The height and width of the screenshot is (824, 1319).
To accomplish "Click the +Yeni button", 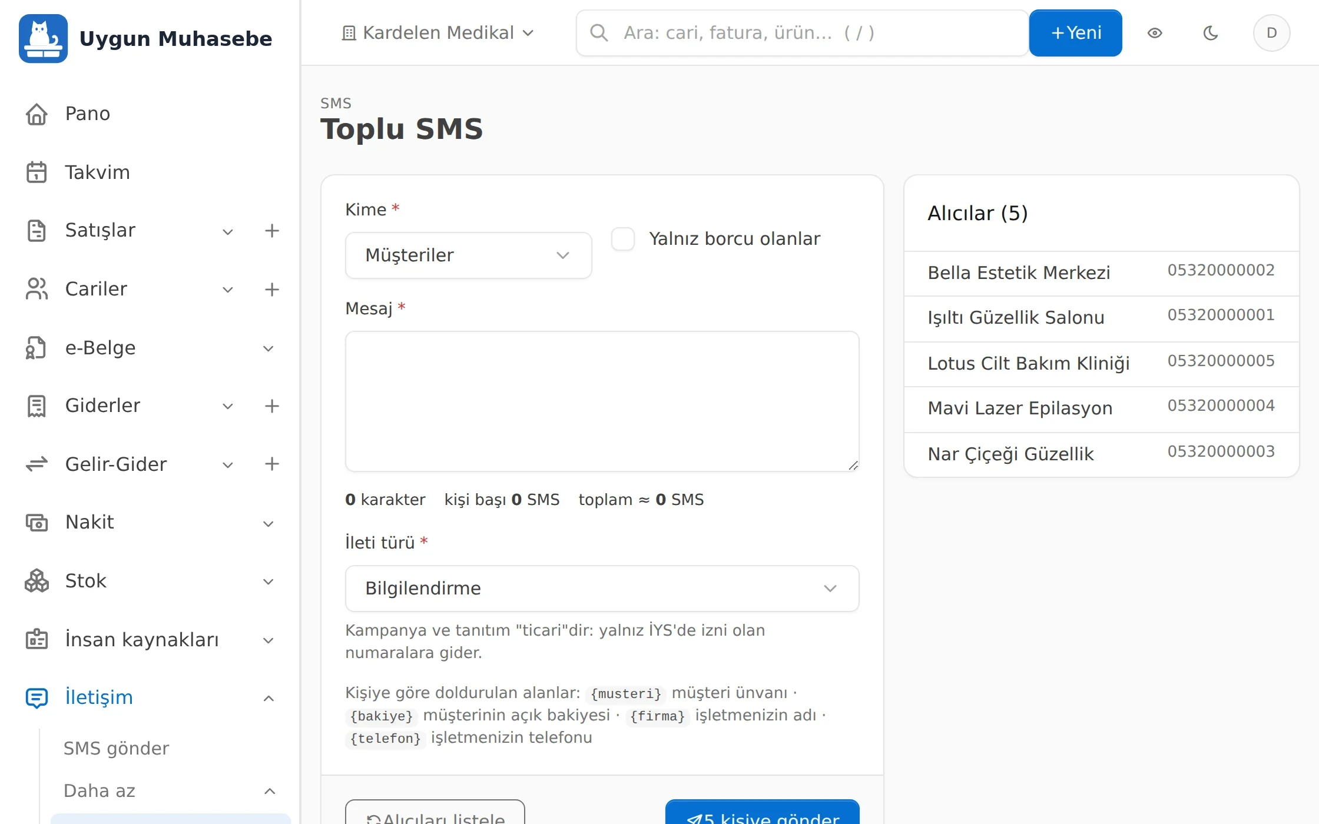I will coord(1075,33).
